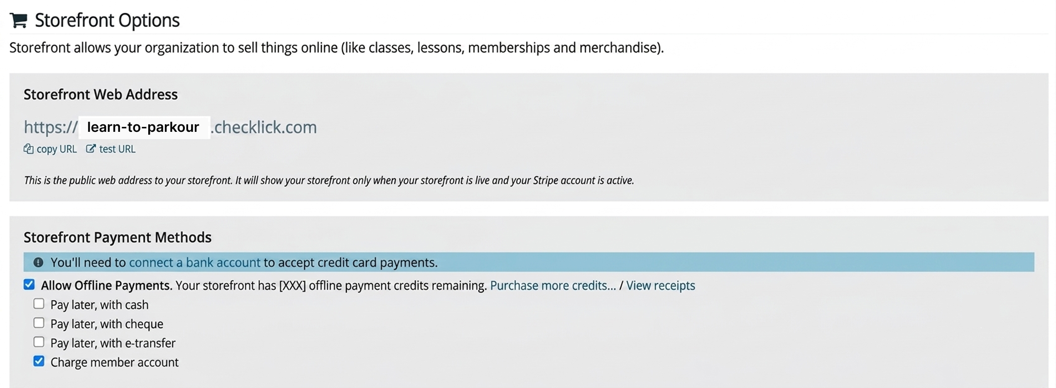Click the test URL external-link icon
The width and height of the screenshot is (1056, 388).
coord(91,149)
